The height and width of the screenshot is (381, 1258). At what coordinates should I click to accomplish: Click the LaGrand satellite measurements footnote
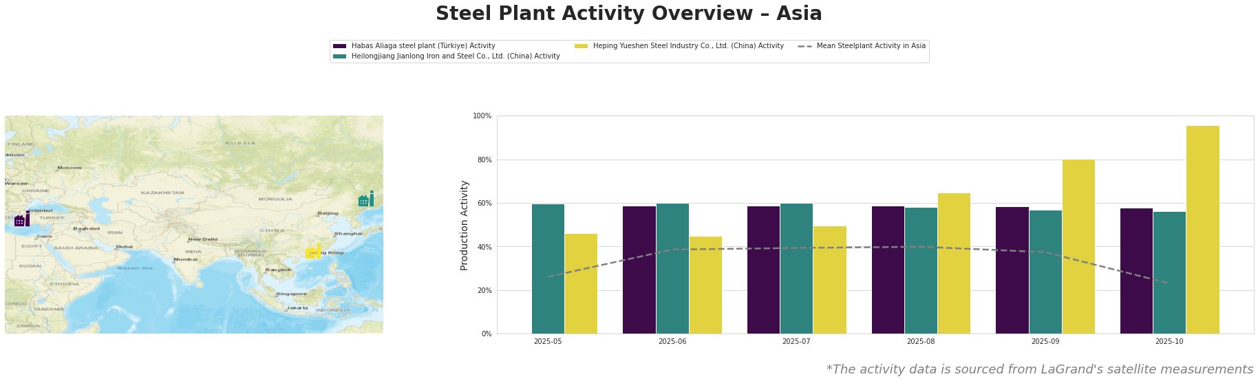(1039, 369)
